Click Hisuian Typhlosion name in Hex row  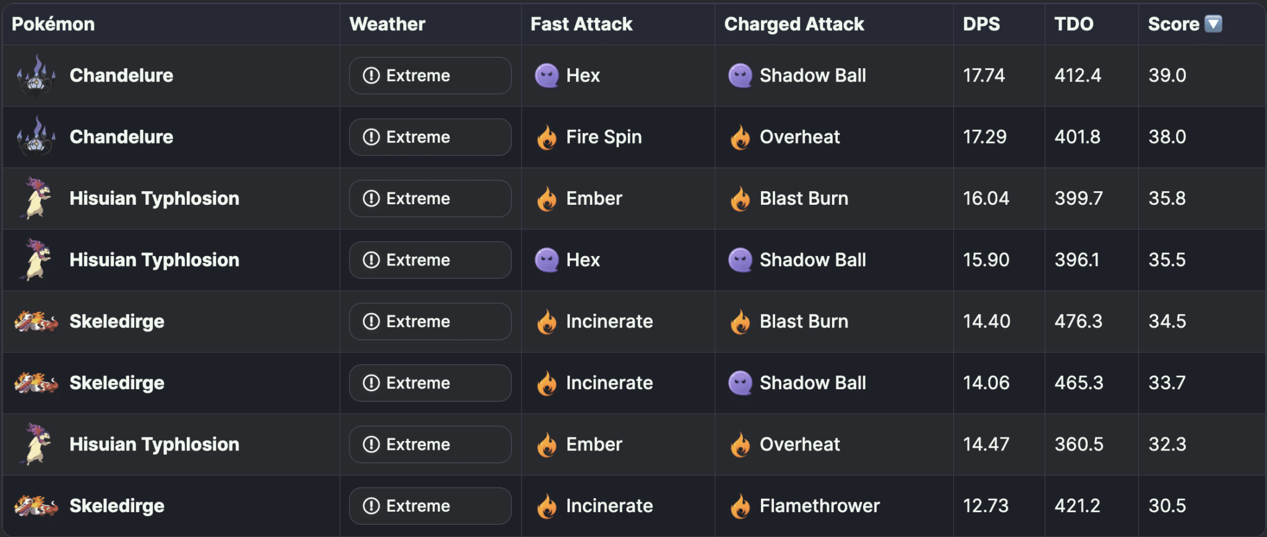coord(154,260)
